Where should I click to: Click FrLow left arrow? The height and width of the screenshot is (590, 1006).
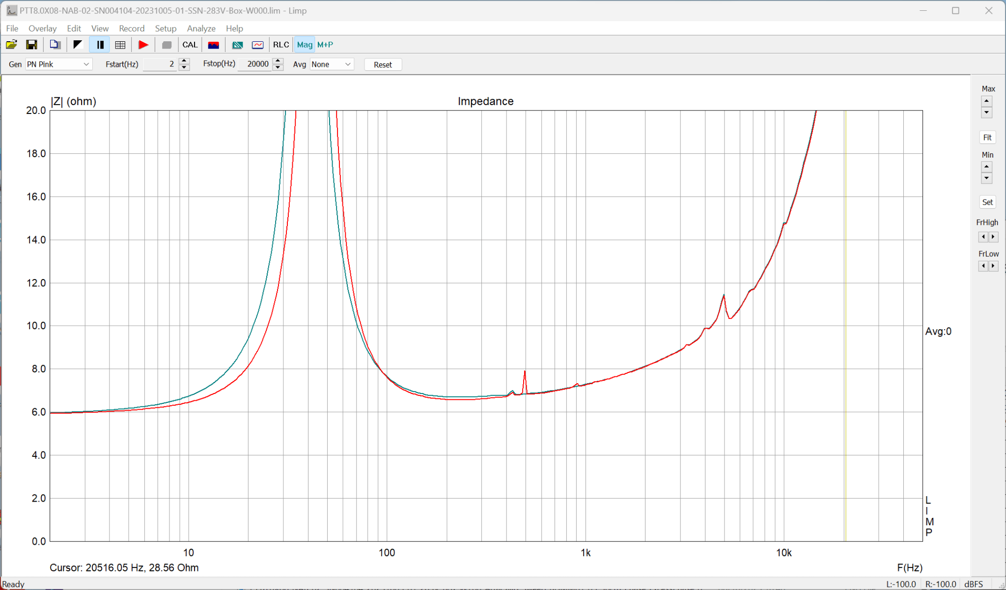983,266
